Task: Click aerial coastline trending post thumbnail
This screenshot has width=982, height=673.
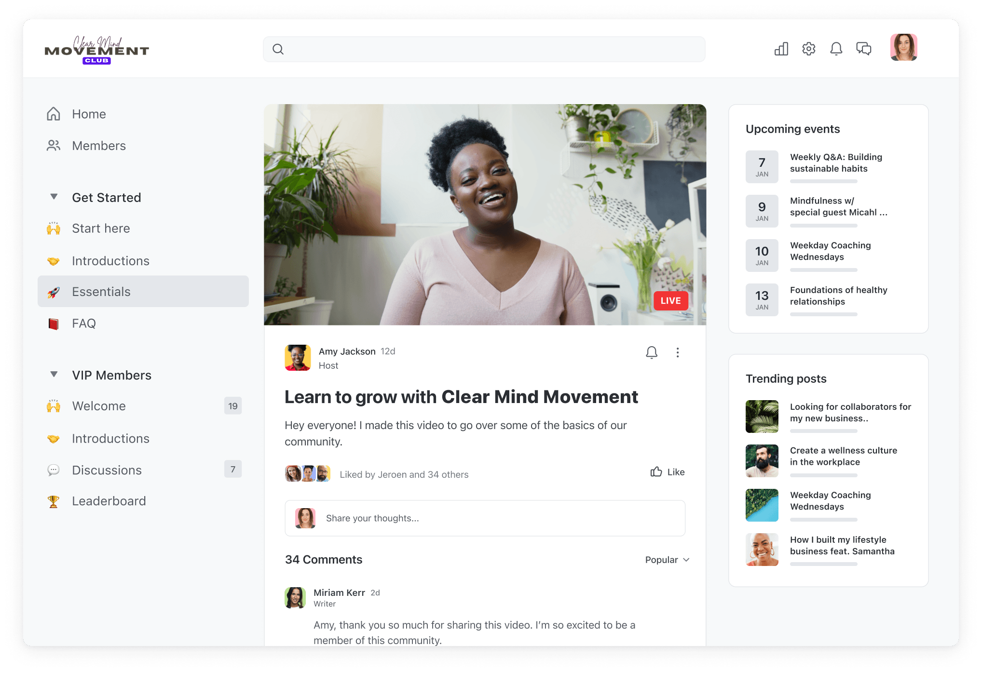Action: [x=762, y=505]
